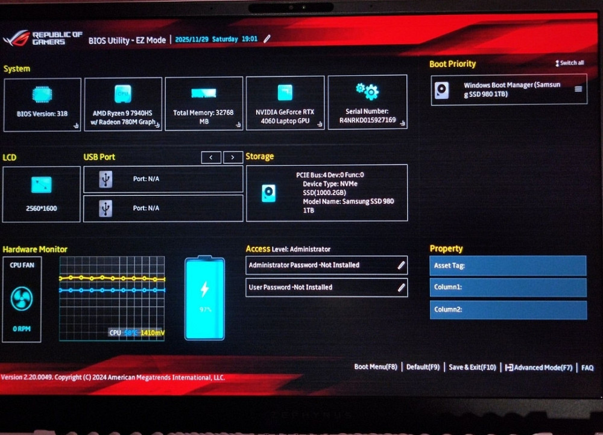Show previous USB ports with left arrow

(x=211, y=157)
